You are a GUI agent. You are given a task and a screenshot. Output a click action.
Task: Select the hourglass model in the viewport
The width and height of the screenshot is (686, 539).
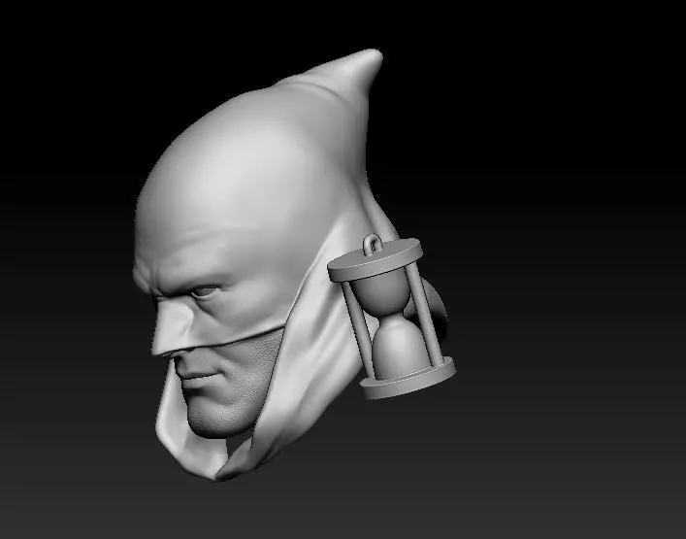[392, 318]
